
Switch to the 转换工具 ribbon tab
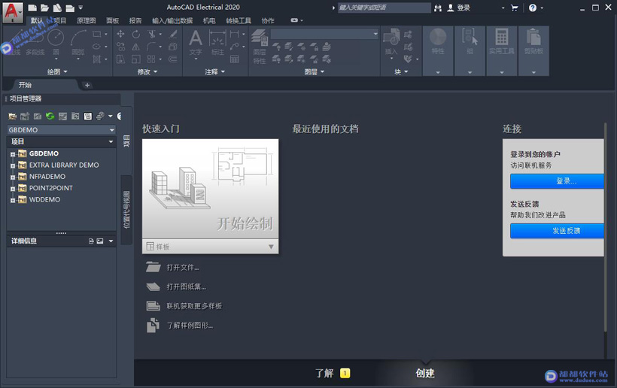pyautogui.click(x=239, y=20)
